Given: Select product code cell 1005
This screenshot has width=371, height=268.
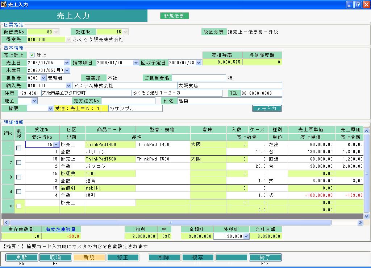Looking at the screenshot, I should tap(110, 174).
